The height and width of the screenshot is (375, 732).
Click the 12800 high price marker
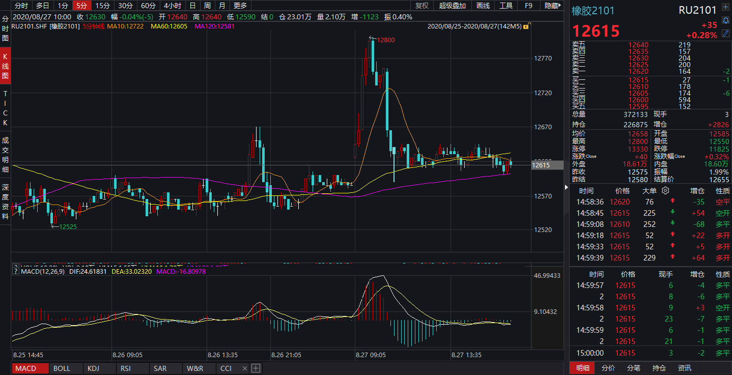(385, 40)
